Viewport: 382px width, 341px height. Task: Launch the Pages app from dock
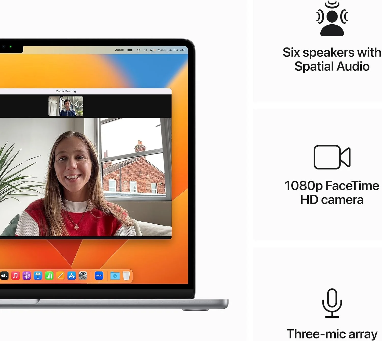click(60, 276)
